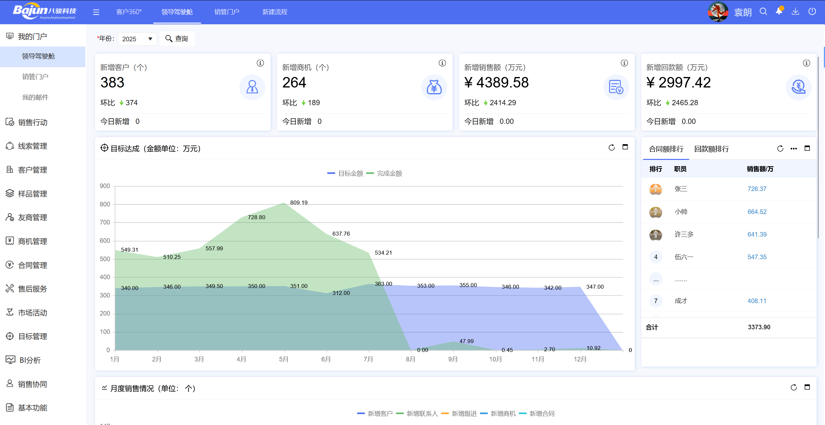This screenshot has width=825, height=425.
Task: Open more options in ranking panel
Action: click(x=793, y=149)
